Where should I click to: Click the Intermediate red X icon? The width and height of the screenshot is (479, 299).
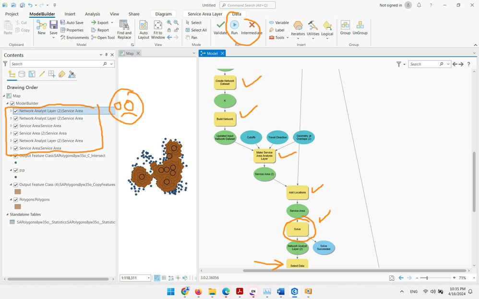[251, 25]
